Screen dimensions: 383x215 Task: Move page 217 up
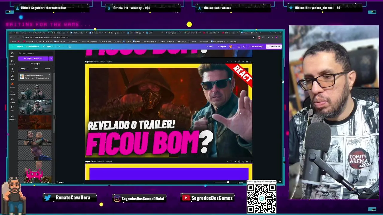228,62
